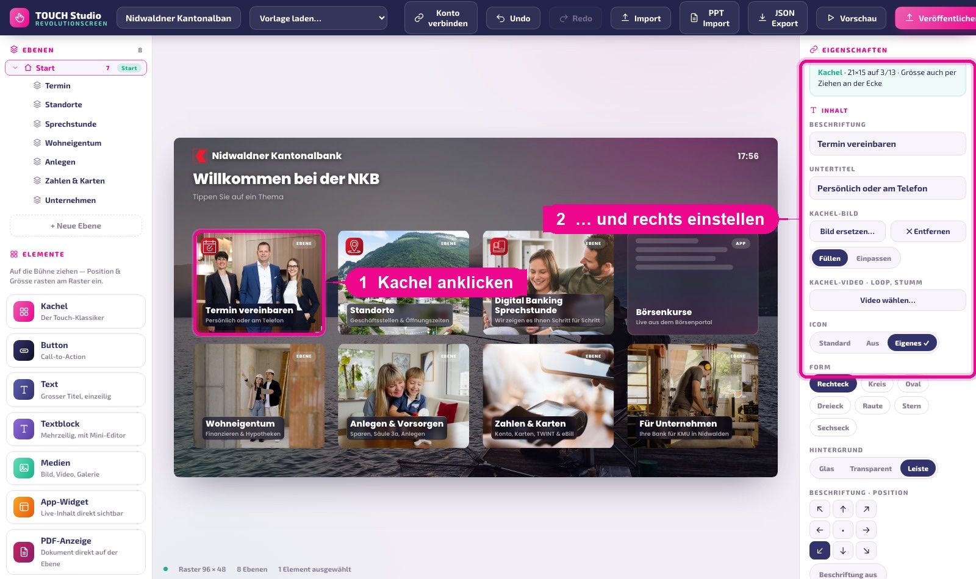
Task: Add a layer with + Neue Ebene
Action: point(76,226)
